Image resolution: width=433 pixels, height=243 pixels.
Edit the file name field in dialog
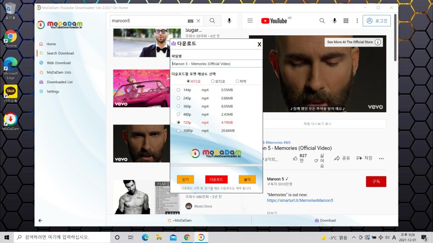(216, 64)
